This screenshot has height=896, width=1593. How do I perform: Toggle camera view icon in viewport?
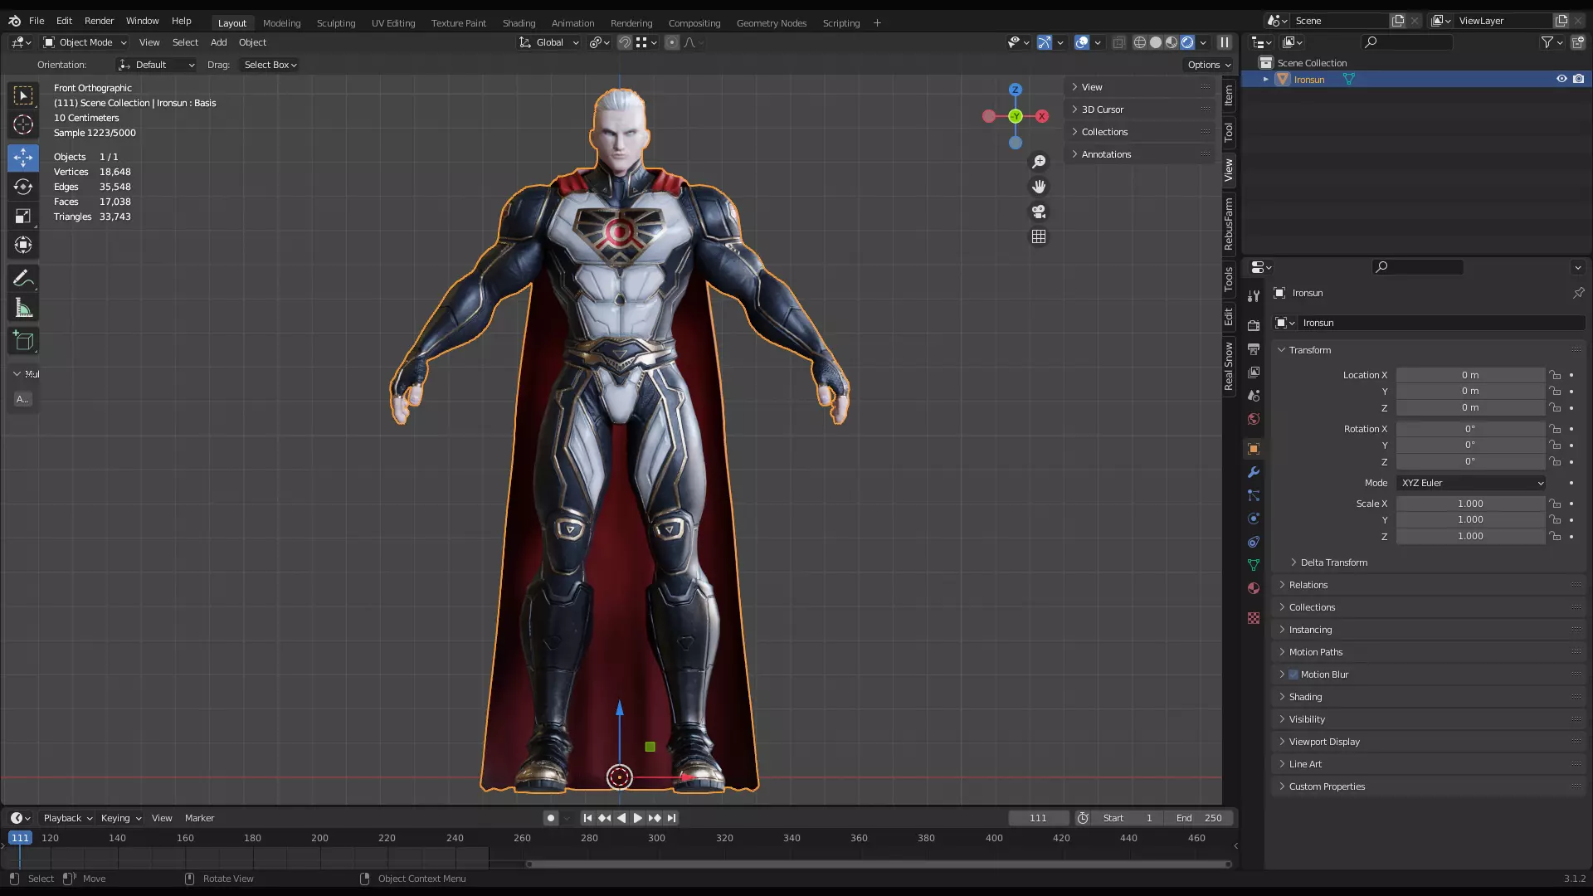[1039, 212]
